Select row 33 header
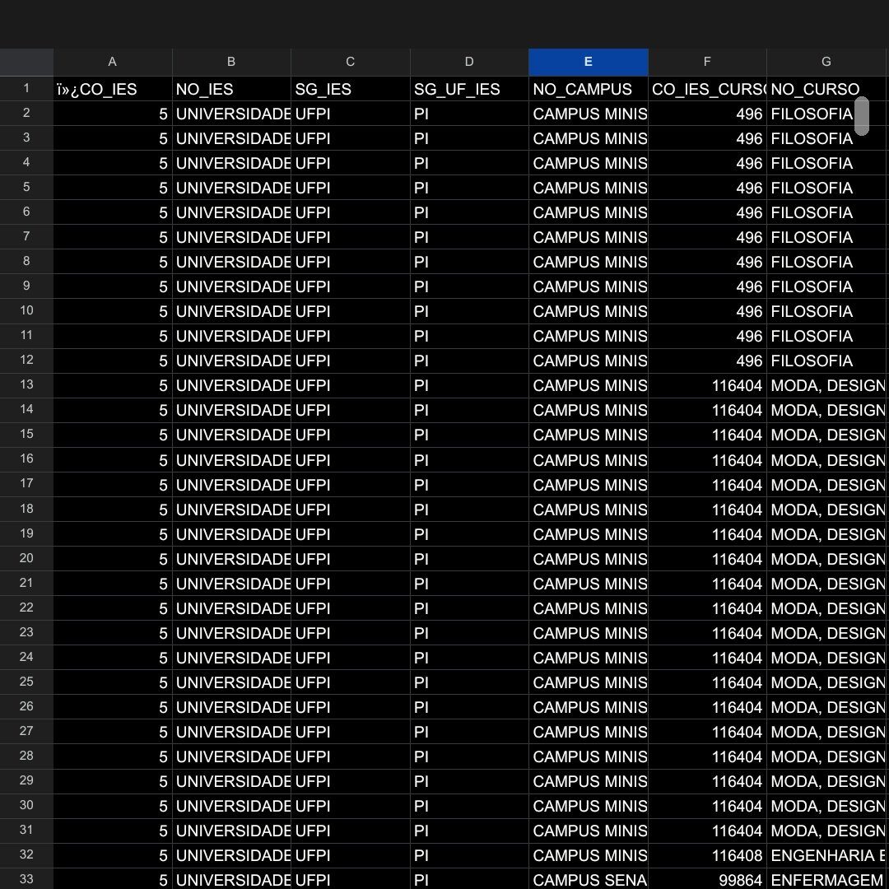The image size is (889, 889). click(26, 879)
